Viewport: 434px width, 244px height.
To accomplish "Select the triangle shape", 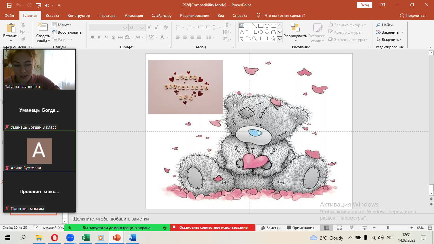I will click(x=241, y=32).
